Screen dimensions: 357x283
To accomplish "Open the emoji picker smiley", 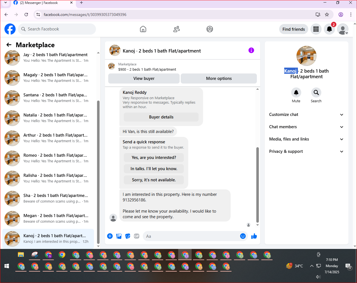I will pos(243,236).
